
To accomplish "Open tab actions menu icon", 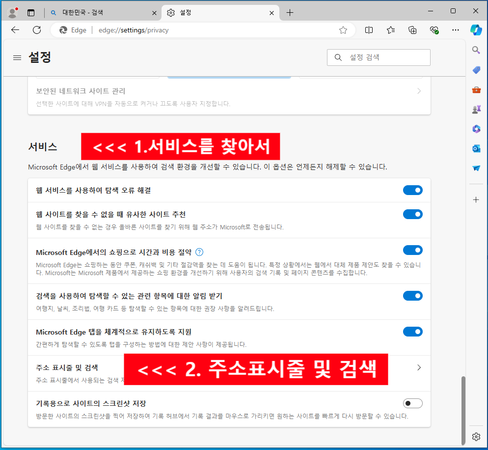I will (x=31, y=13).
